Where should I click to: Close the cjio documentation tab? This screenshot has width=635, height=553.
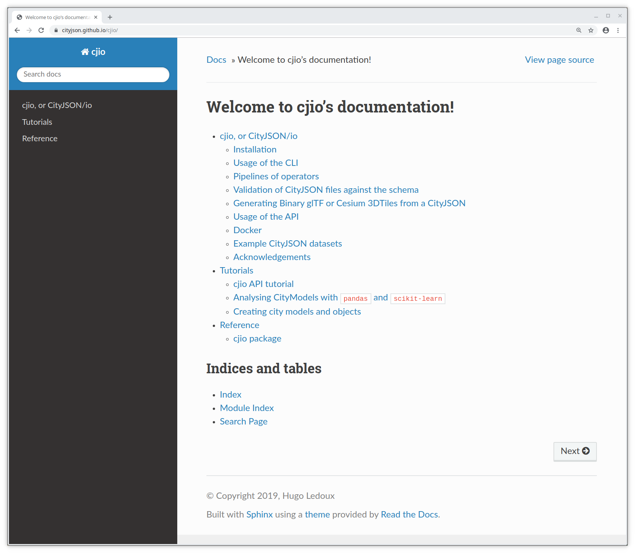(96, 17)
